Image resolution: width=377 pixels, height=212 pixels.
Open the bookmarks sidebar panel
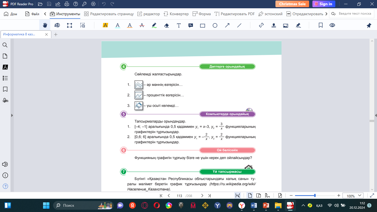pos(5,89)
